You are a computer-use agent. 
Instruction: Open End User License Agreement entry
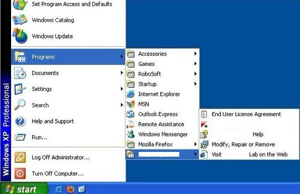tap(249, 114)
